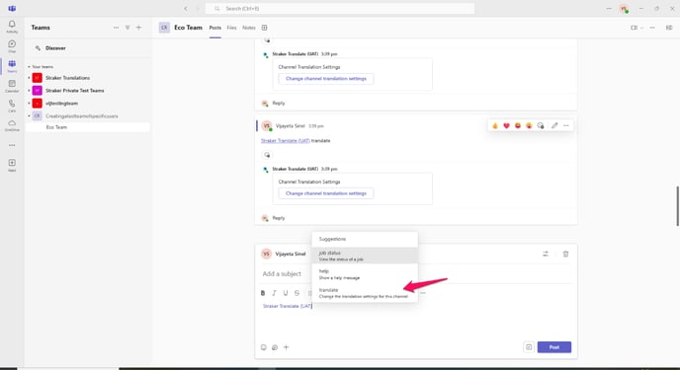
Task: Click the Straker Translate (UAT) link in Vijayeta's message
Action: 286,141
